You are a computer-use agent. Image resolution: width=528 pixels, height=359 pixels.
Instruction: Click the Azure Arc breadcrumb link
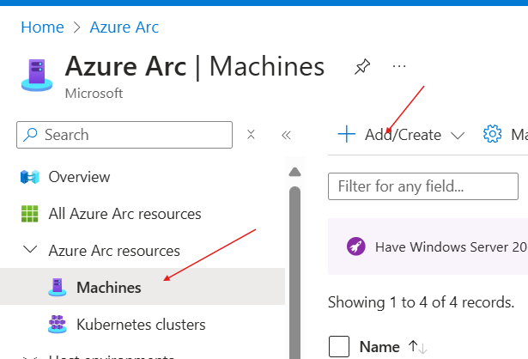point(124,27)
